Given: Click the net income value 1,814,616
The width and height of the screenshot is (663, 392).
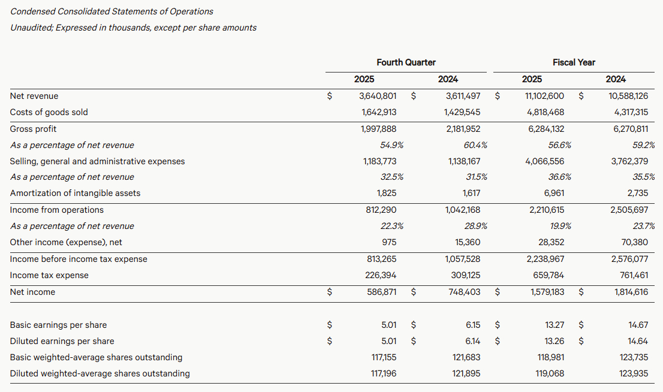Looking at the screenshot, I should coord(631,292).
